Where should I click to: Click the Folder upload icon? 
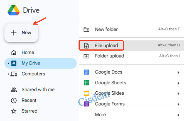tap(86, 56)
